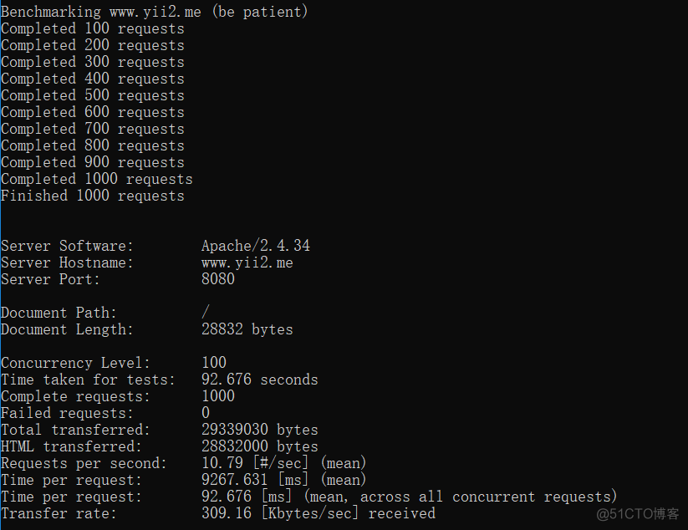Click the 'Completed 100 requests' line
Screen dimensions: 688x530
point(93,28)
